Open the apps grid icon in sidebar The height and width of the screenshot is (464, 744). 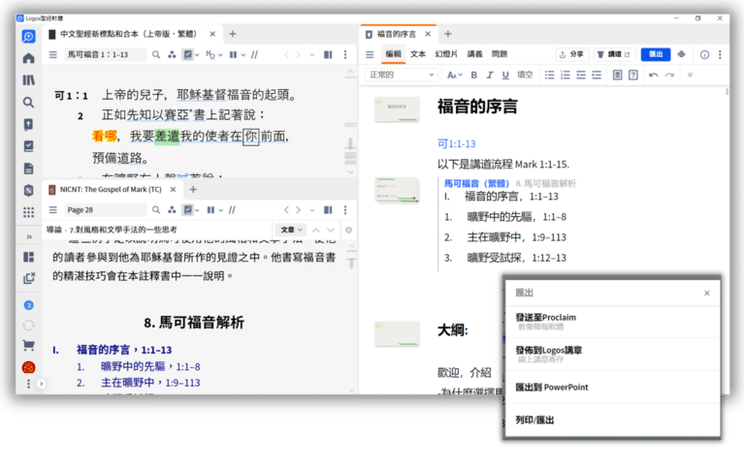pos(28,212)
